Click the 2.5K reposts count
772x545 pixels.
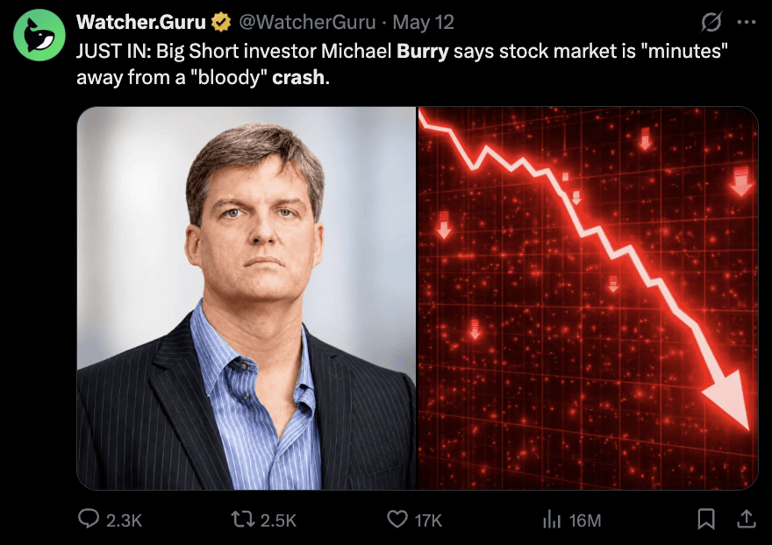coord(278,520)
